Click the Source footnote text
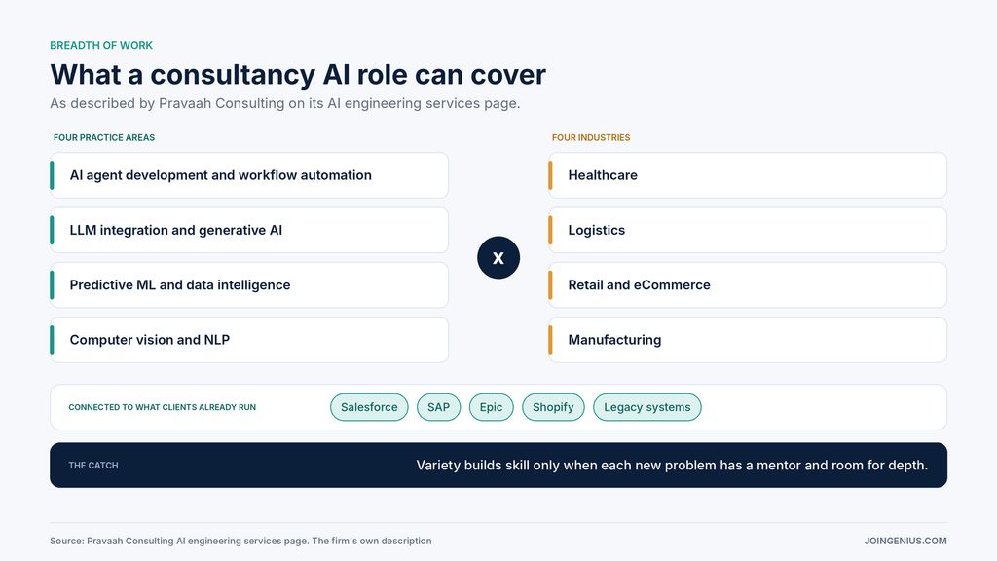 tap(240, 541)
